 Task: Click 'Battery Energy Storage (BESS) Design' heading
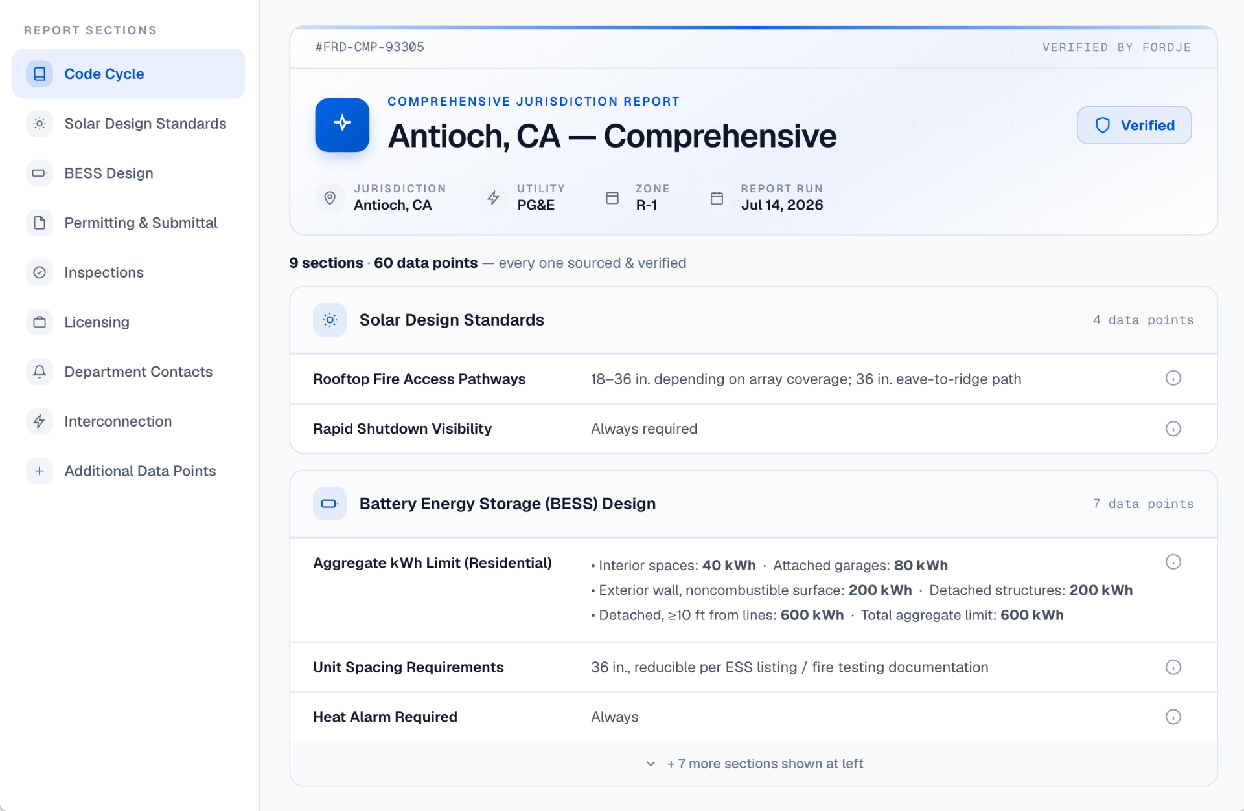pos(507,504)
